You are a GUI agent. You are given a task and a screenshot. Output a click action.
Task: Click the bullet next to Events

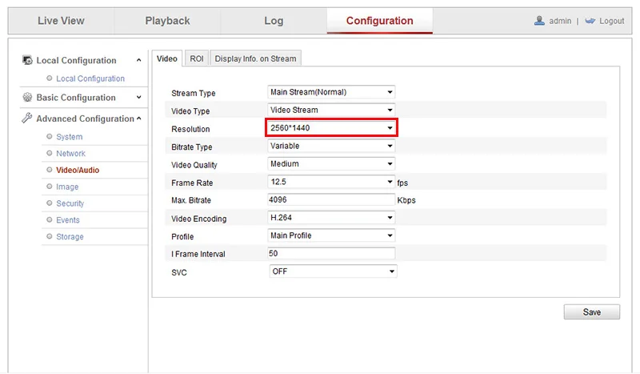click(x=50, y=219)
